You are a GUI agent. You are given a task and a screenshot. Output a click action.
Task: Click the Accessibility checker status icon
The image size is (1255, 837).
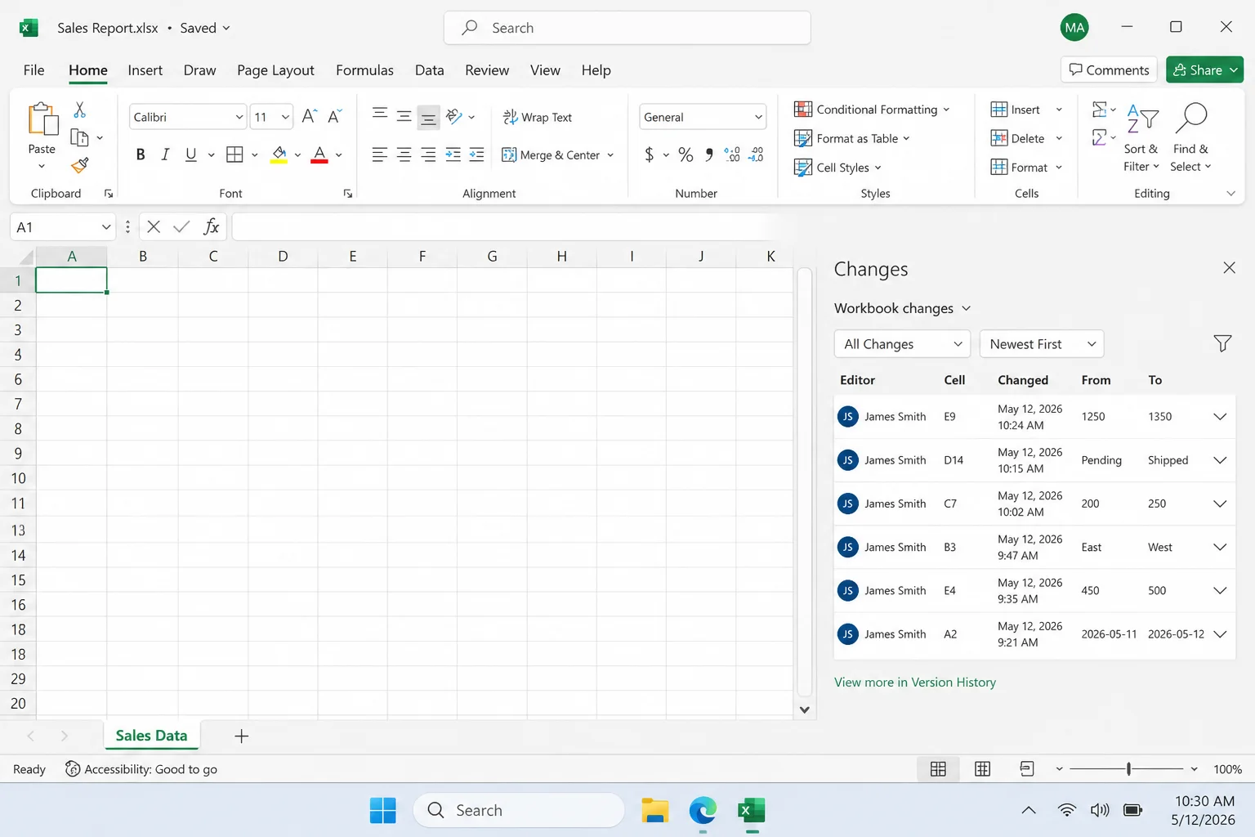point(73,769)
